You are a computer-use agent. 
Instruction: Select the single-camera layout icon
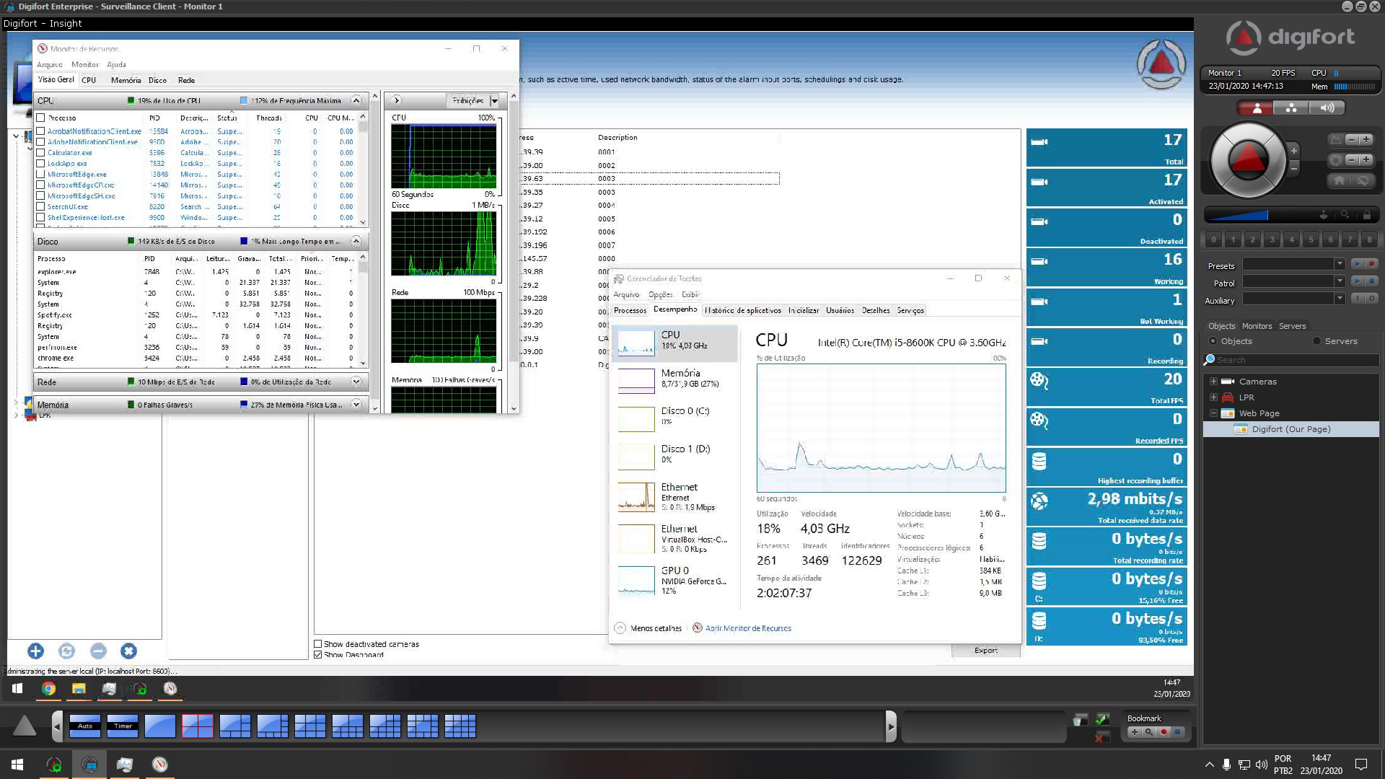pos(159,726)
